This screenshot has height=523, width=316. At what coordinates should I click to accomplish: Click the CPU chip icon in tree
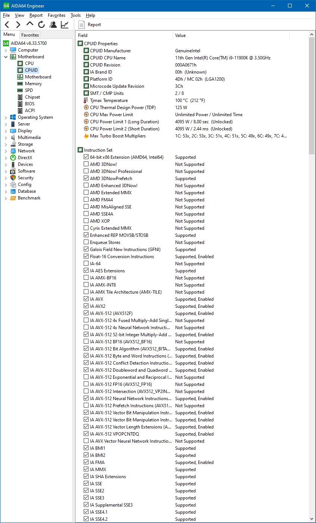point(20,64)
